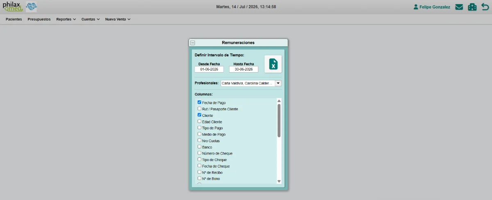492x200 pixels.
Task: Check the Fecha de Cheque column
Action: 199,166
